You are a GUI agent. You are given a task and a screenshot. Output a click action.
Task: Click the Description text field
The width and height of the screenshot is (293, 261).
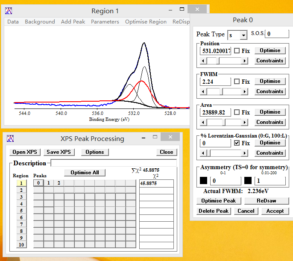[x=114, y=163]
